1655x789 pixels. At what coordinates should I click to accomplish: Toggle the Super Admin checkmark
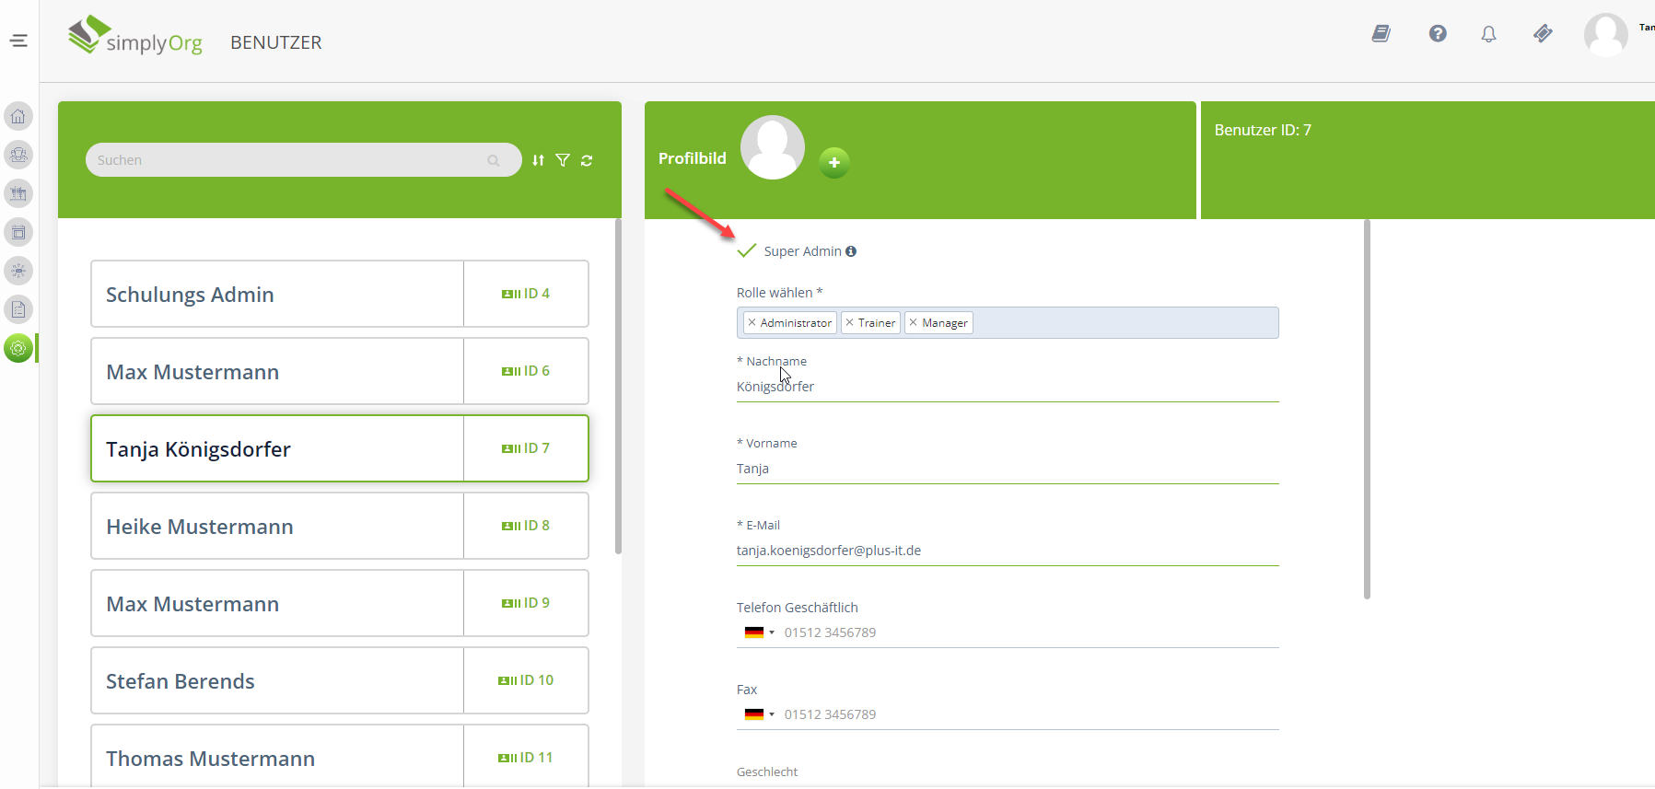747,251
